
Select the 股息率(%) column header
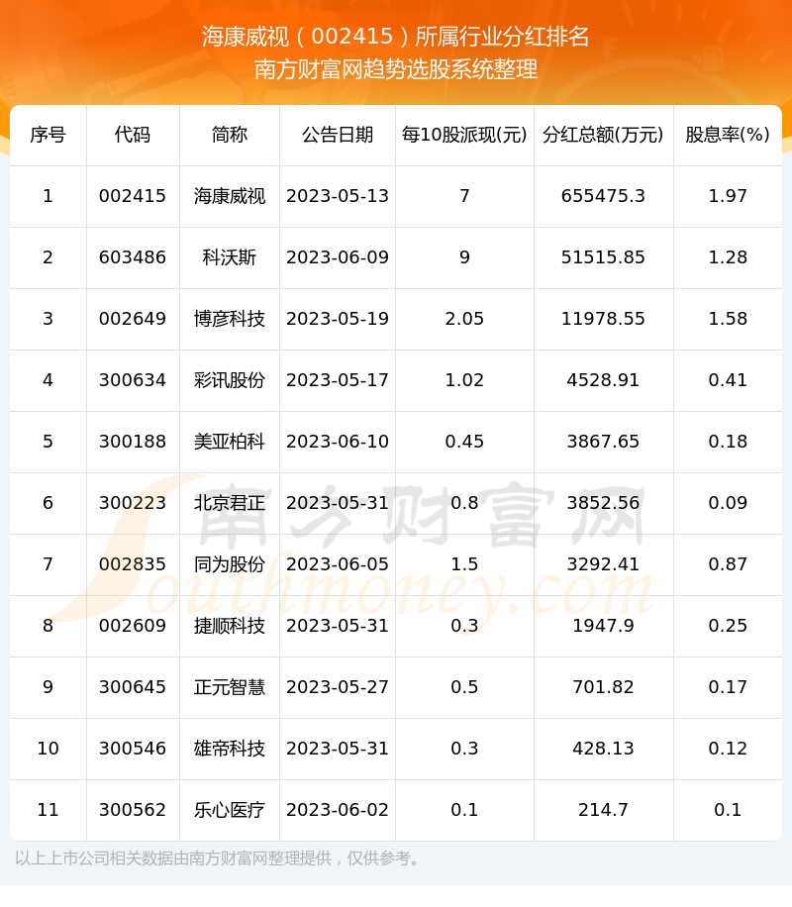click(728, 136)
